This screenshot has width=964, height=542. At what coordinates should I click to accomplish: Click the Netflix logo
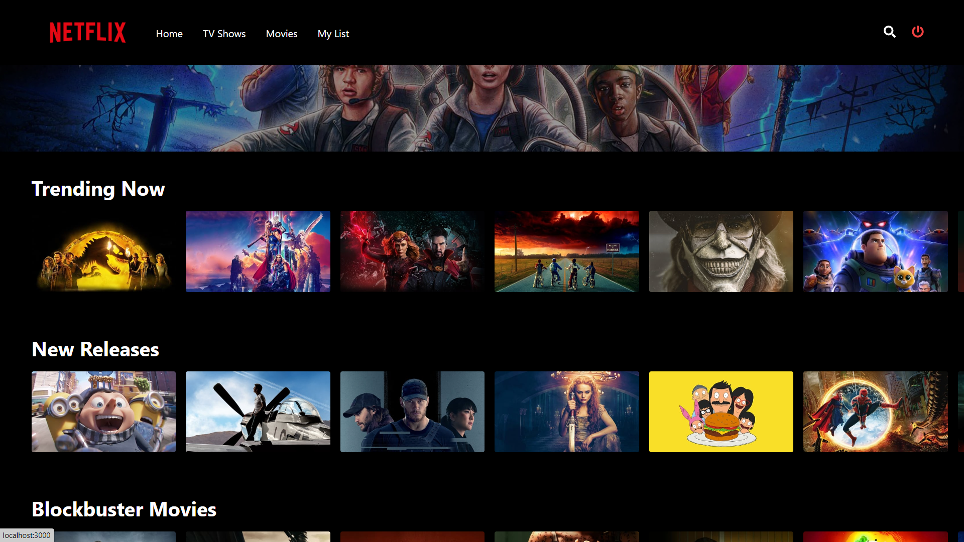coord(87,32)
